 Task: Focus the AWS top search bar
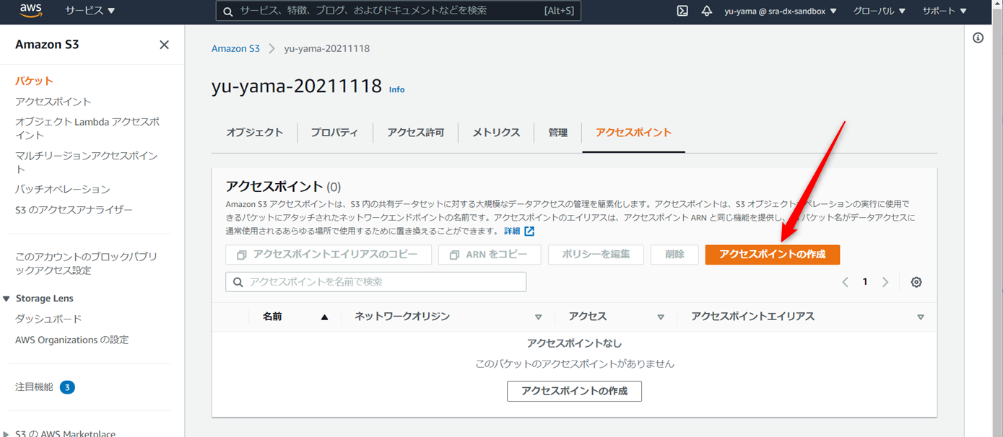(398, 11)
